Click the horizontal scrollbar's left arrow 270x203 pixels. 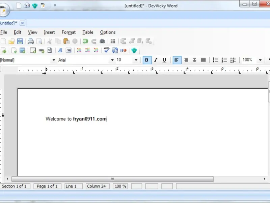[7, 179]
